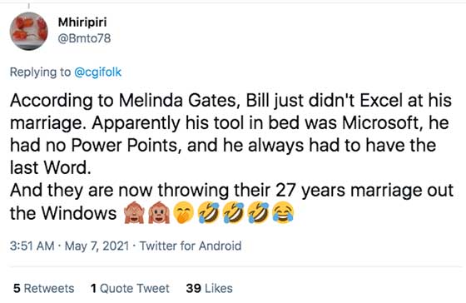This screenshot has width=466, height=303.
Task: Select the 'Replying to' text
Action: click(x=40, y=72)
